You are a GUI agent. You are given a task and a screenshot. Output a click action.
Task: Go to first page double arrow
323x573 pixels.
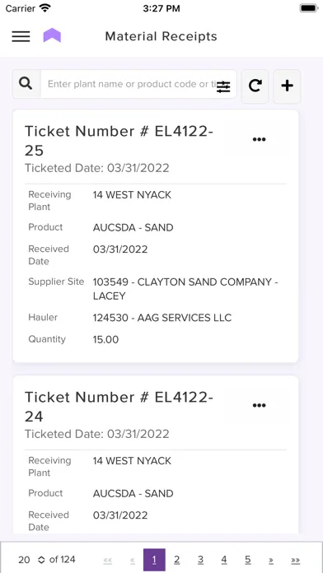point(108,560)
